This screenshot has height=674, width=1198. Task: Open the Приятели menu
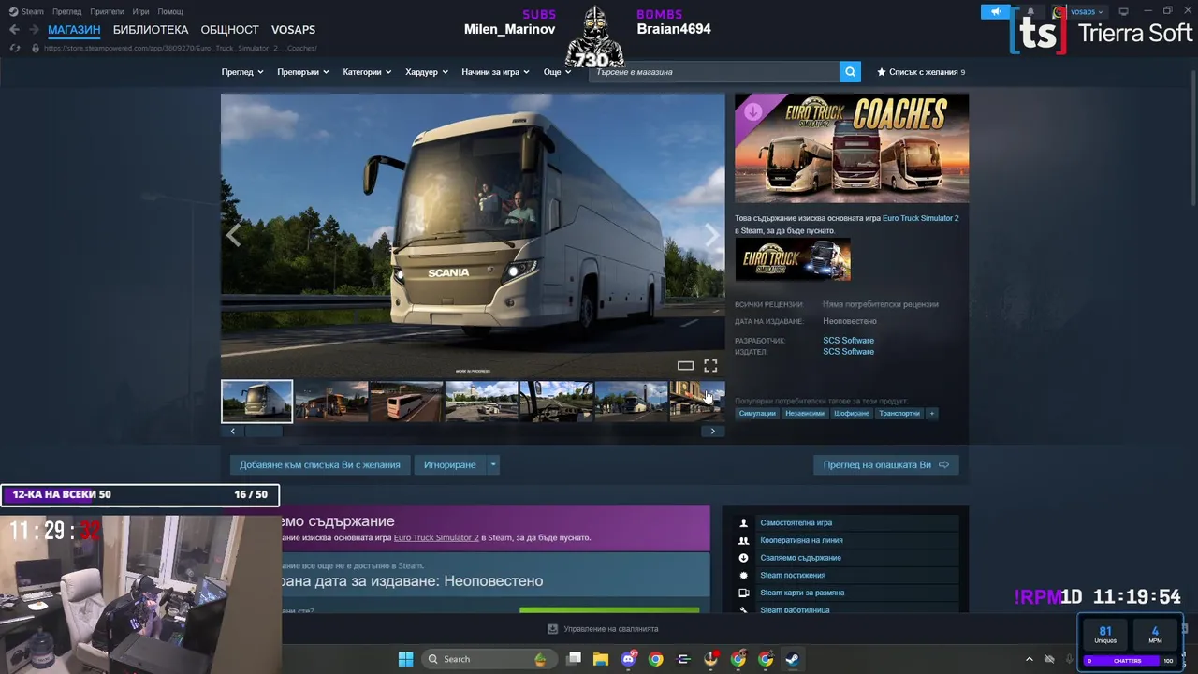108,11
